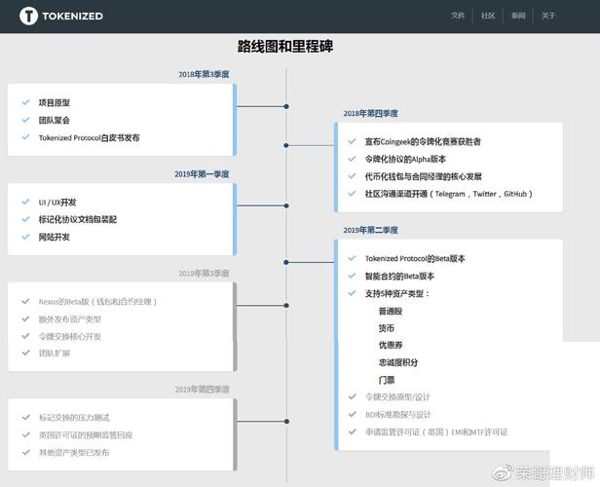Click the 2018年第3季度 timeline dot
Viewport: 600px width, 487px height.
click(286, 106)
